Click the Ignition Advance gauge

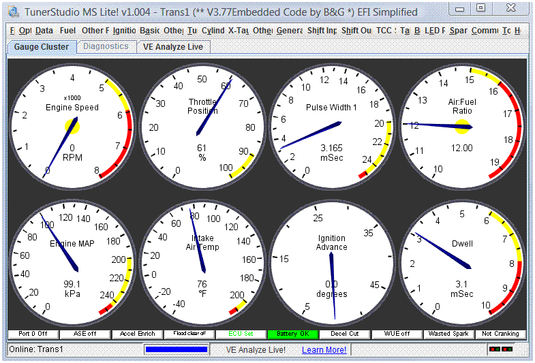pyautogui.click(x=332, y=263)
